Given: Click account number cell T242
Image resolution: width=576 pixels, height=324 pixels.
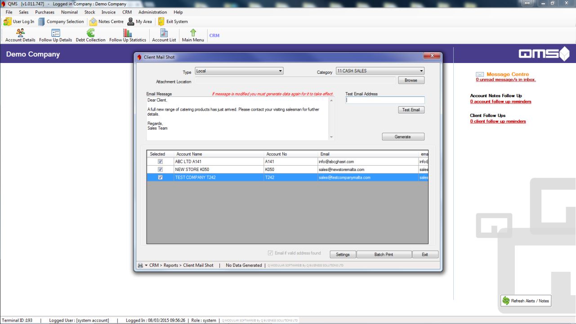Looking at the screenshot, I should point(290,178).
